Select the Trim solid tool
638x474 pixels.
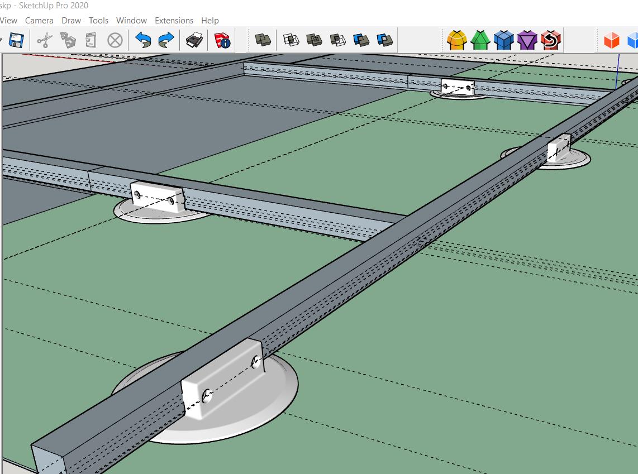(361, 40)
